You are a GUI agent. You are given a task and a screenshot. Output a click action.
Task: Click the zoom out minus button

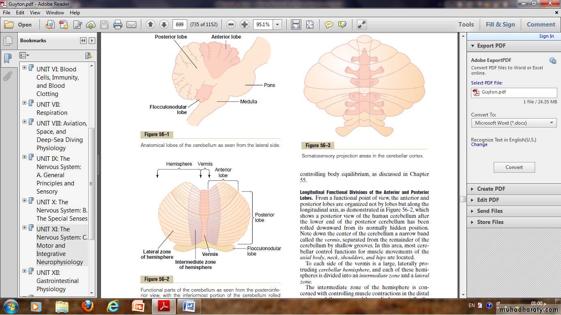[x=231, y=25]
